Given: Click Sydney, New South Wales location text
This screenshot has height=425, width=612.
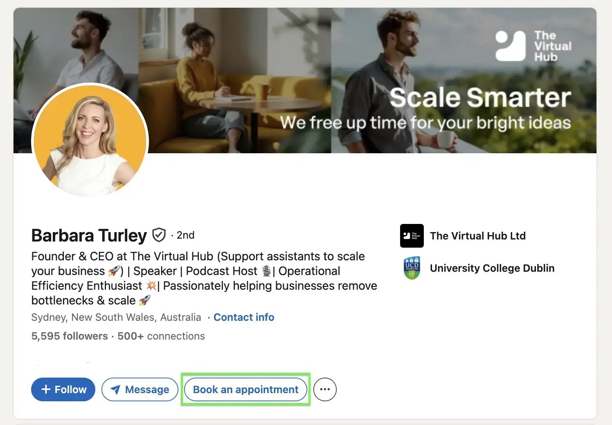Looking at the screenshot, I should 116,317.
